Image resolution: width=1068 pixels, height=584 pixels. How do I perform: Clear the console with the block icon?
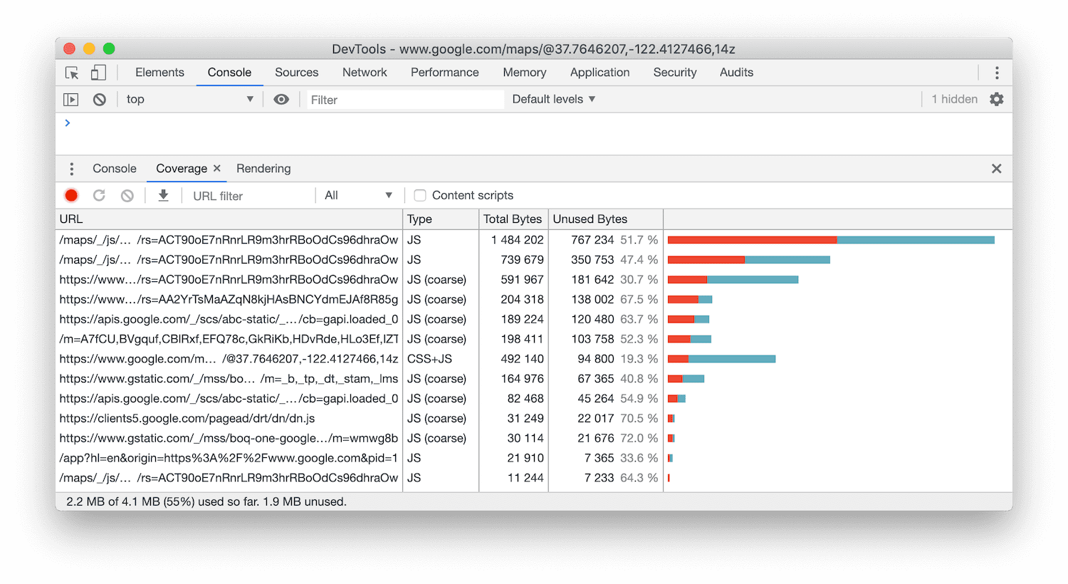point(100,100)
